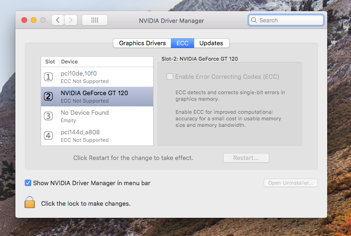Click the Slot column header
Image resolution: width=351 pixels, height=236 pixels.
(50, 62)
